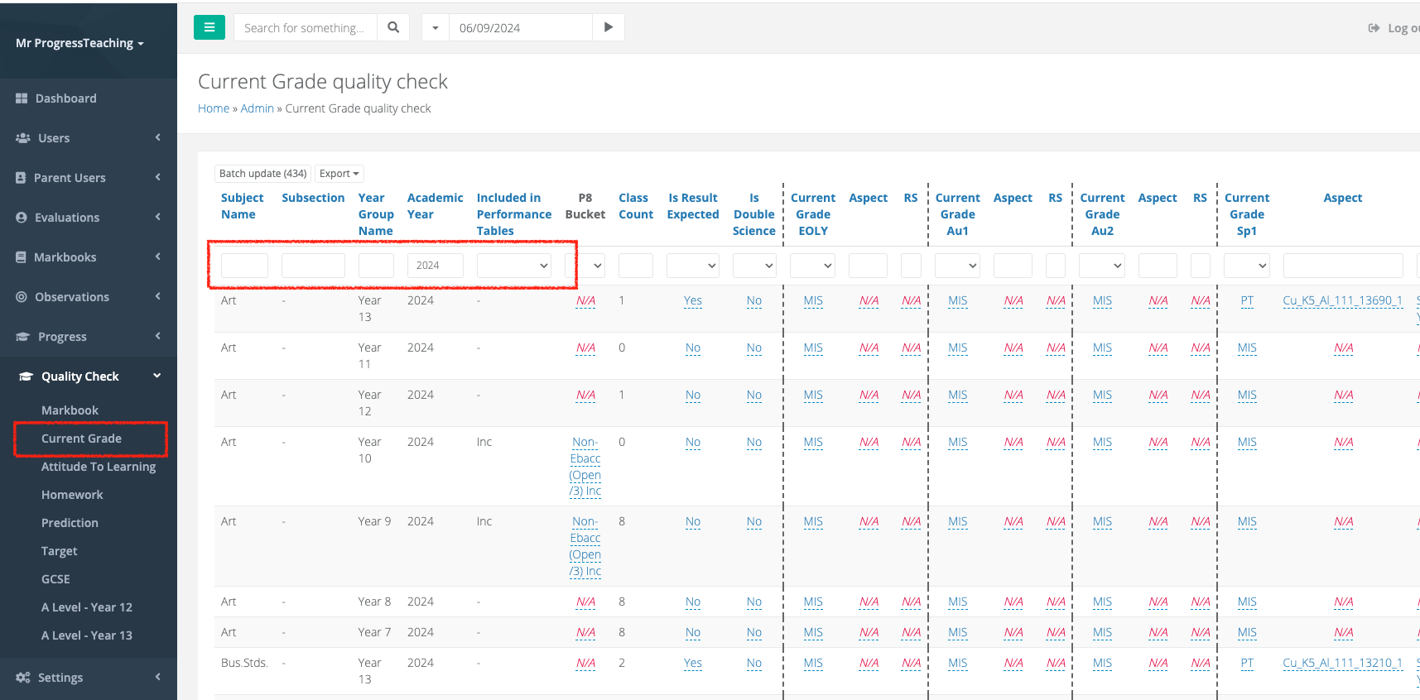Sort by P8 Bucket column header
This screenshot has width=1420, height=700.
tap(585, 206)
